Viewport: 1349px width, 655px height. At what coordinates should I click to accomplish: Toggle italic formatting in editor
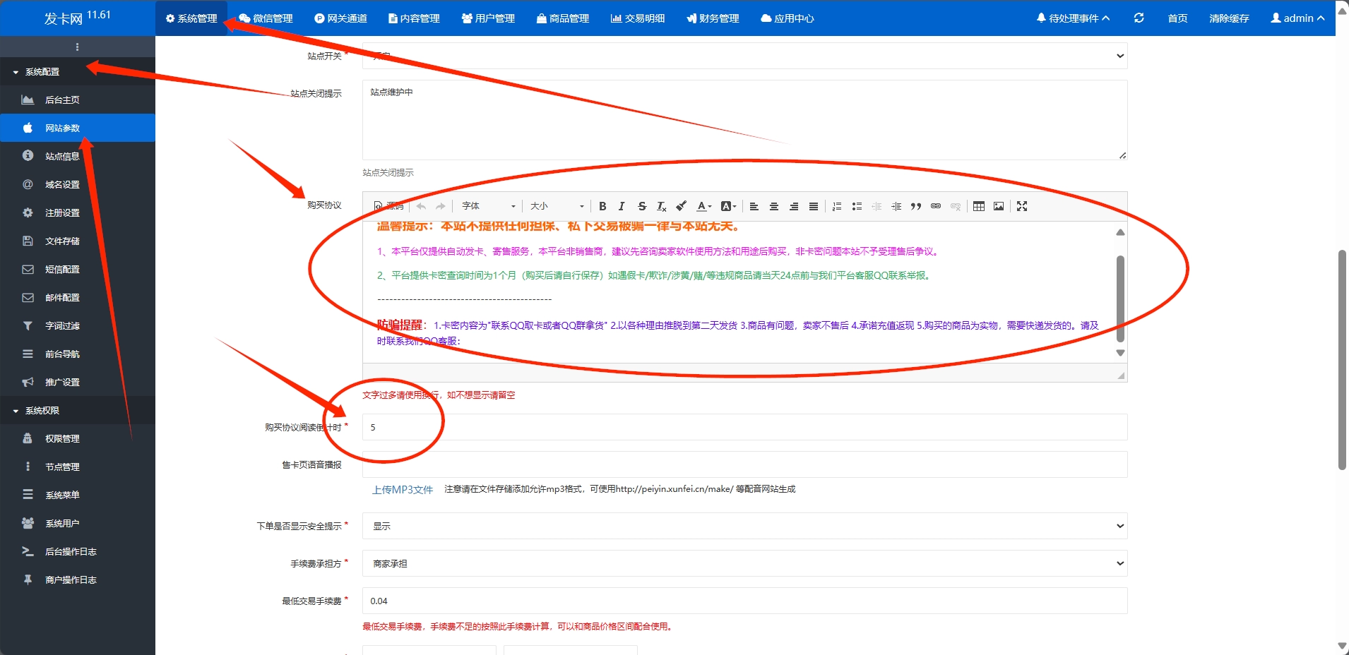click(622, 206)
